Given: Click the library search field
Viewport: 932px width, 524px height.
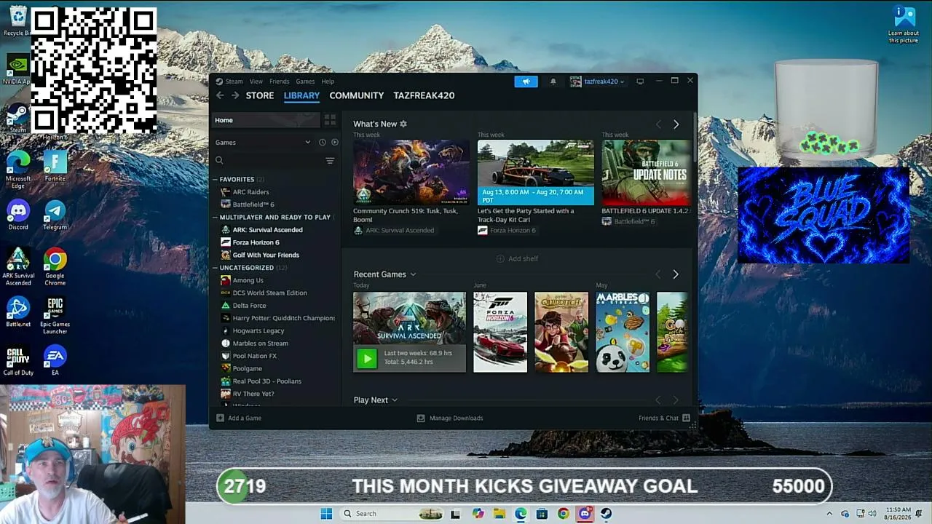Looking at the screenshot, I should point(267,161).
